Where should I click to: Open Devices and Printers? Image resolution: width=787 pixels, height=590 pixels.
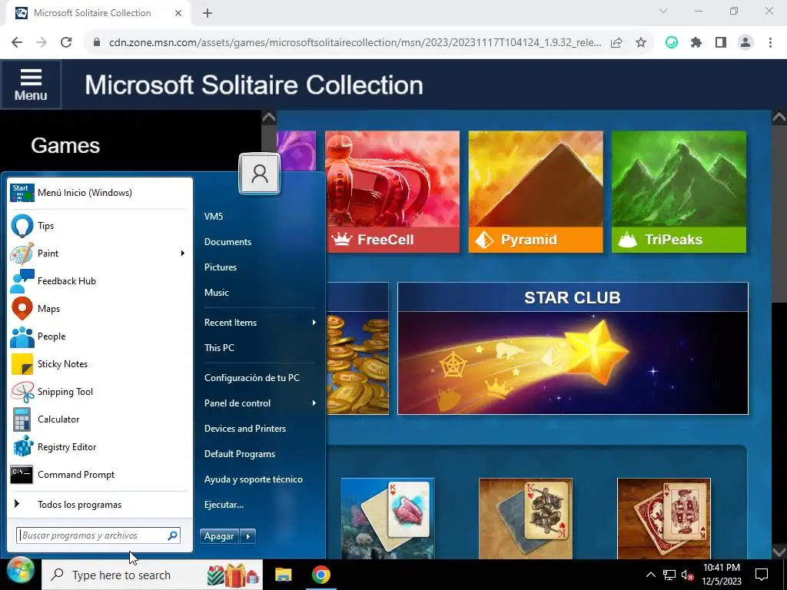[x=245, y=429]
